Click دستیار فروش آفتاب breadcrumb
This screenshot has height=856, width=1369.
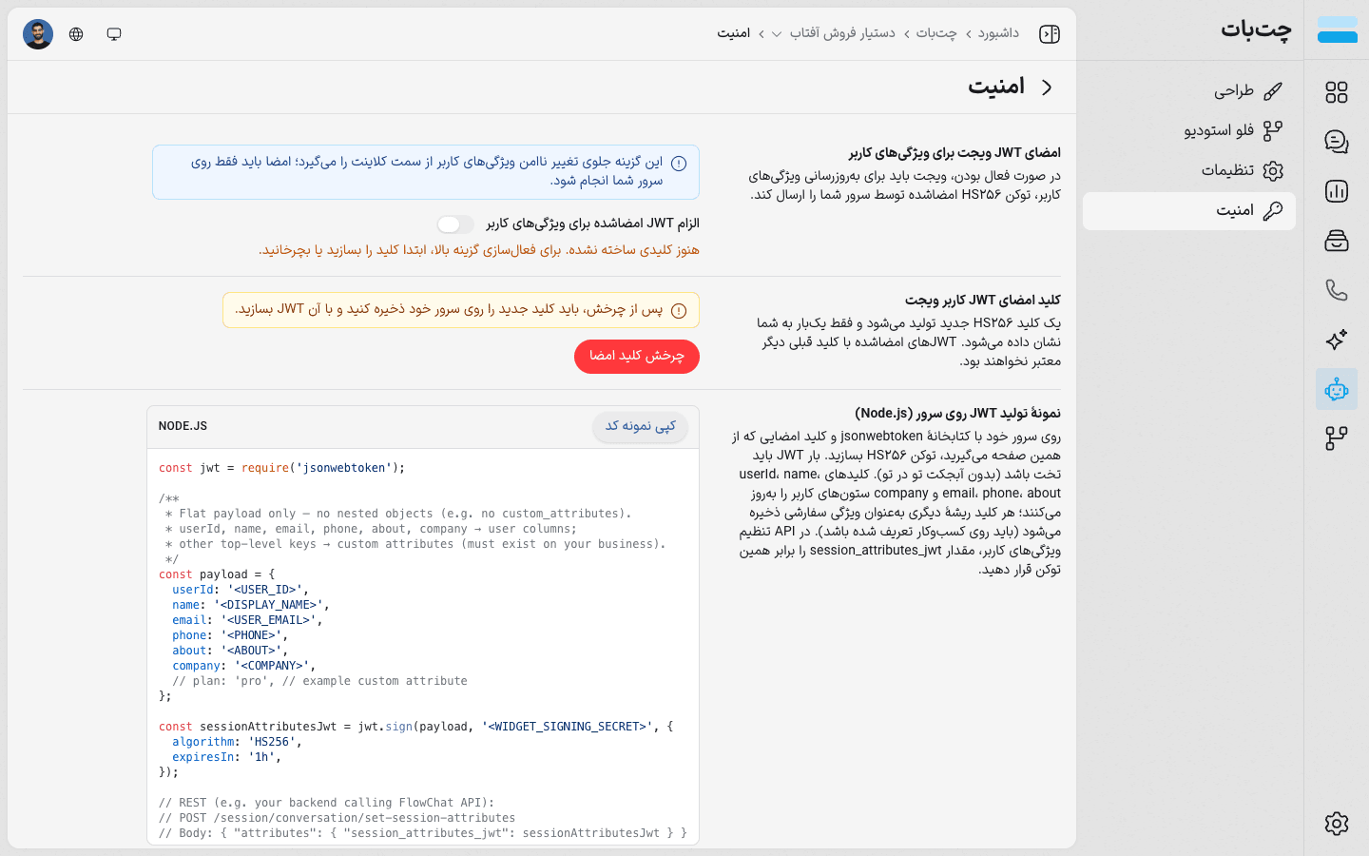[842, 33]
